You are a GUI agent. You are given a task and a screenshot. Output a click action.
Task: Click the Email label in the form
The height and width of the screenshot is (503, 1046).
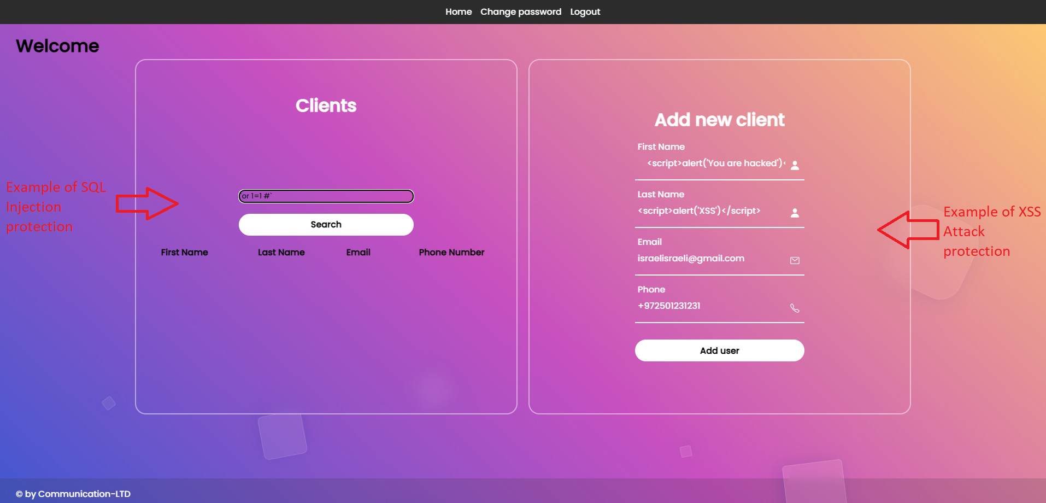650,242
